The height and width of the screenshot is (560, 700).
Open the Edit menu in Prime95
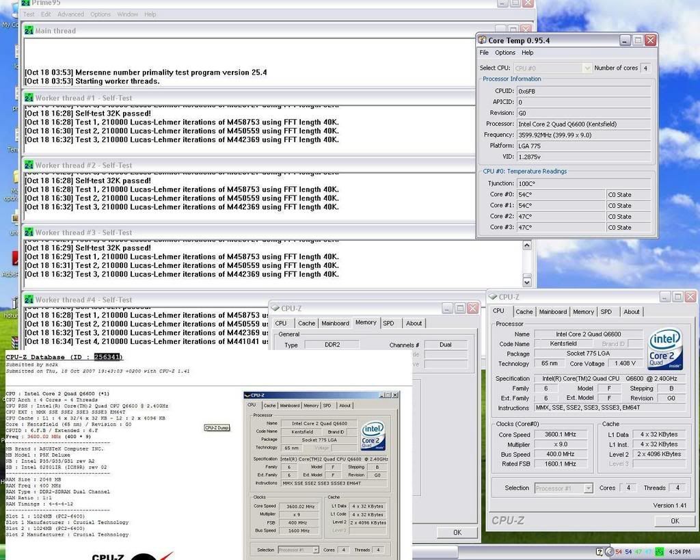46,14
